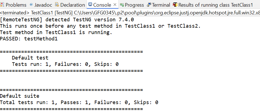This screenshot has height=111, width=260.
Task: Open the Javadoc tab
Action: click(42, 5)
